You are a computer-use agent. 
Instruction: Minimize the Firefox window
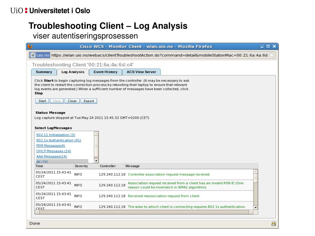pyautogui.click(x=262, y=46)
